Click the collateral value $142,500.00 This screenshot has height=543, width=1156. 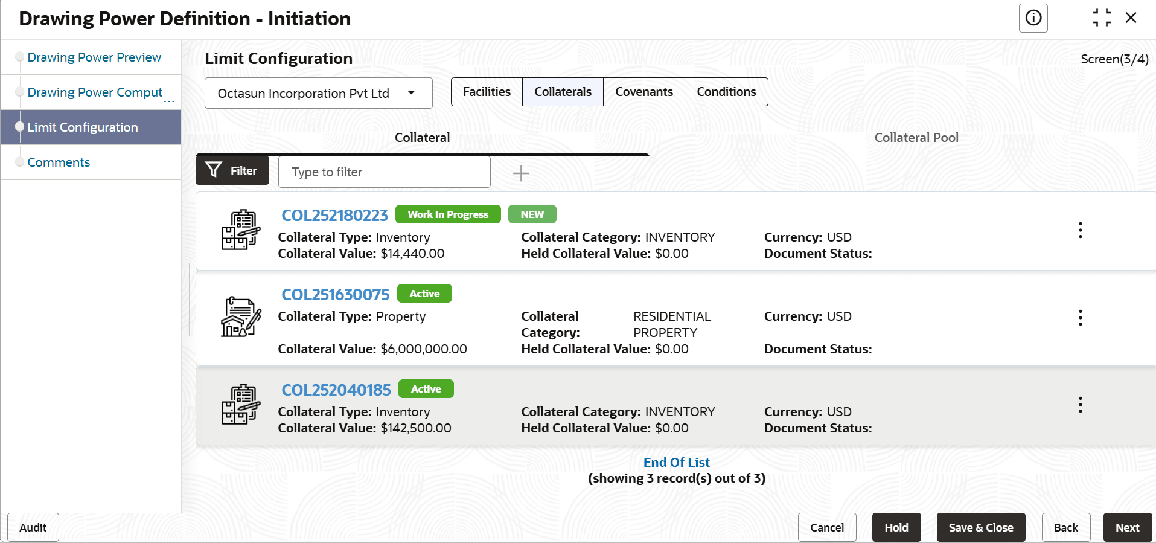click(x=416, y=428)
